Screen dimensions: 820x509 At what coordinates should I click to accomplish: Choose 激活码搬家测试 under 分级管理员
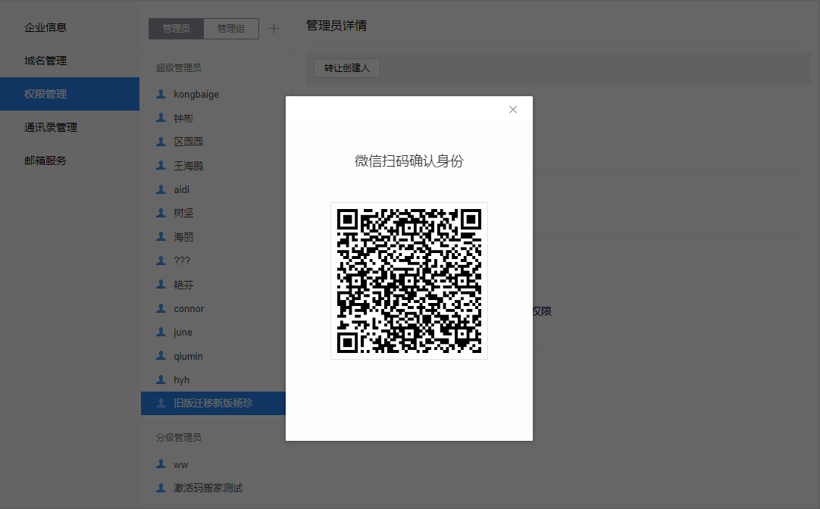pyautogui.click(x=208, y=489)
